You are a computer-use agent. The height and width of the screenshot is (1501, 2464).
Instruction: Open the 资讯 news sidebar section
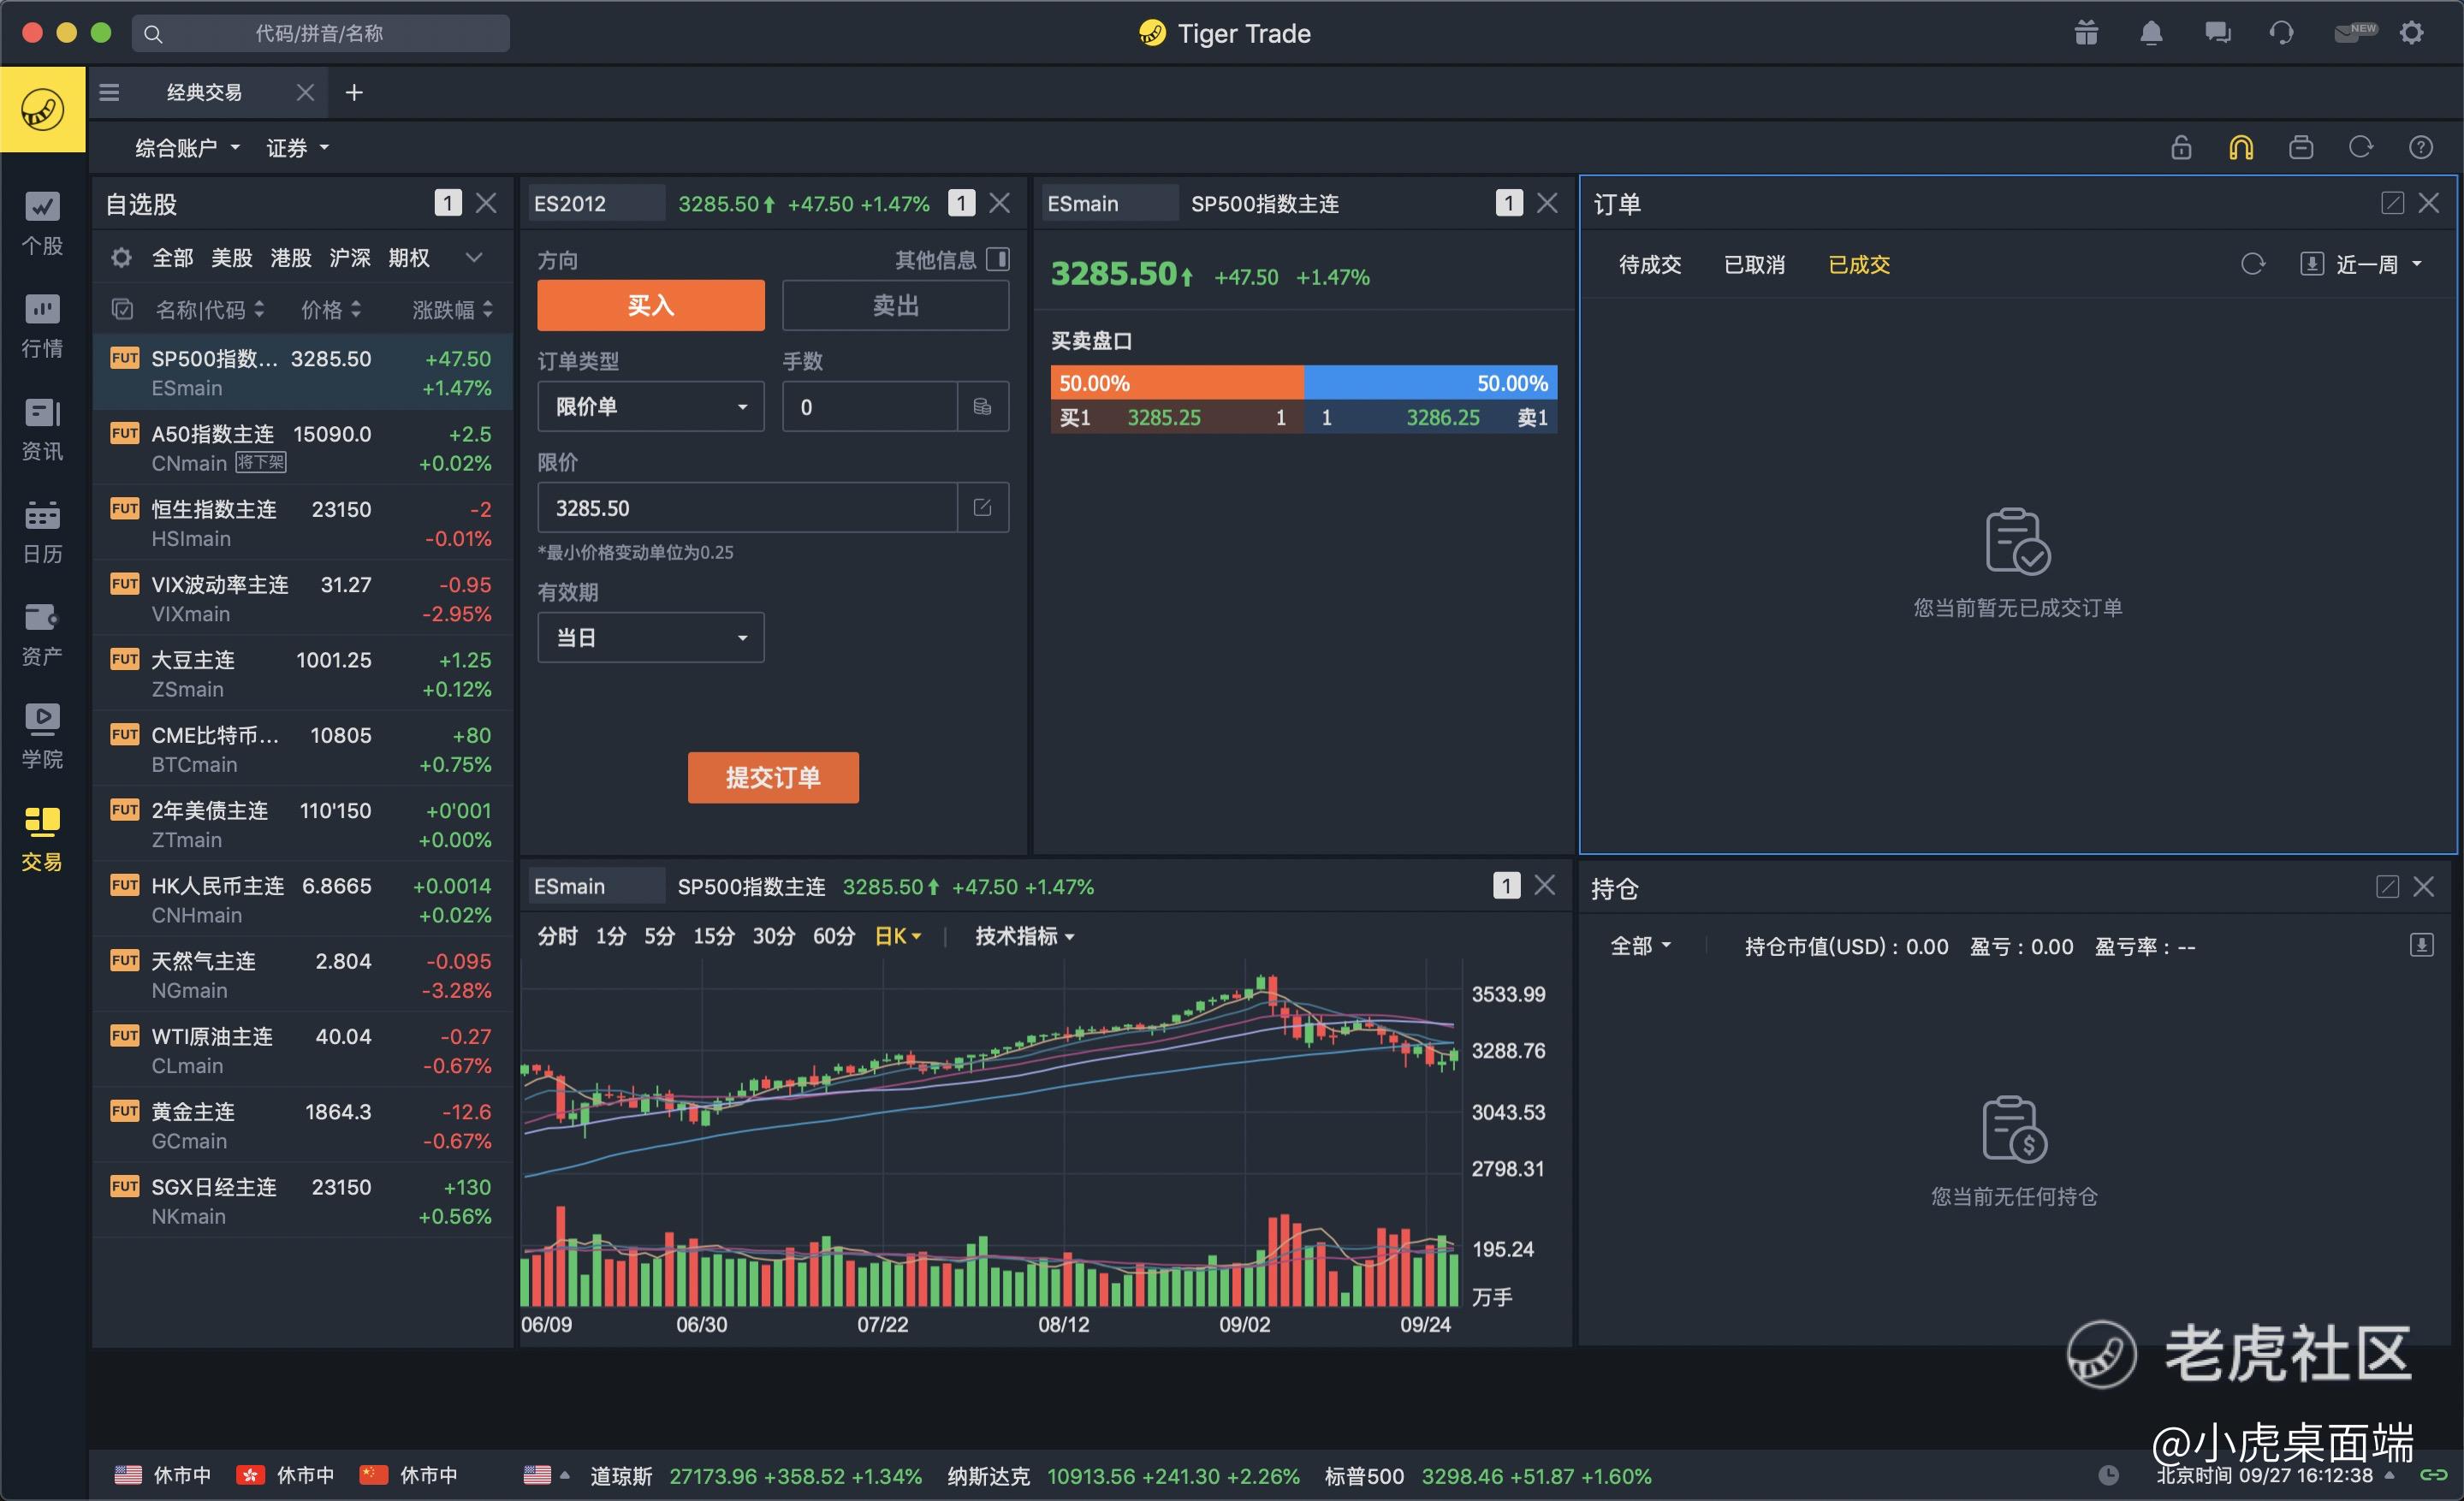tap(42, 430)
